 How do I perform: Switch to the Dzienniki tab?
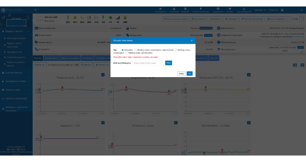[214, 58]
